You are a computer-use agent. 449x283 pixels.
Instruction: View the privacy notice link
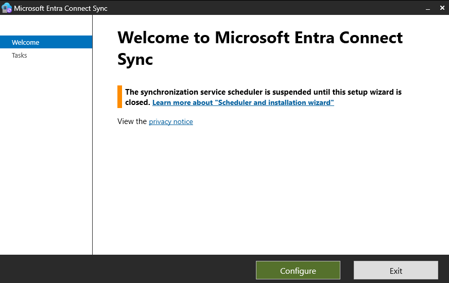coord(170,121)
